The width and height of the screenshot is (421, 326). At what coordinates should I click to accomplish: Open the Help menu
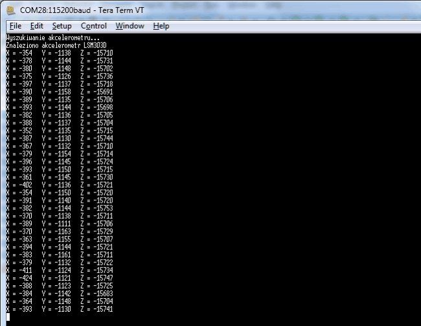tap(161, 26)
